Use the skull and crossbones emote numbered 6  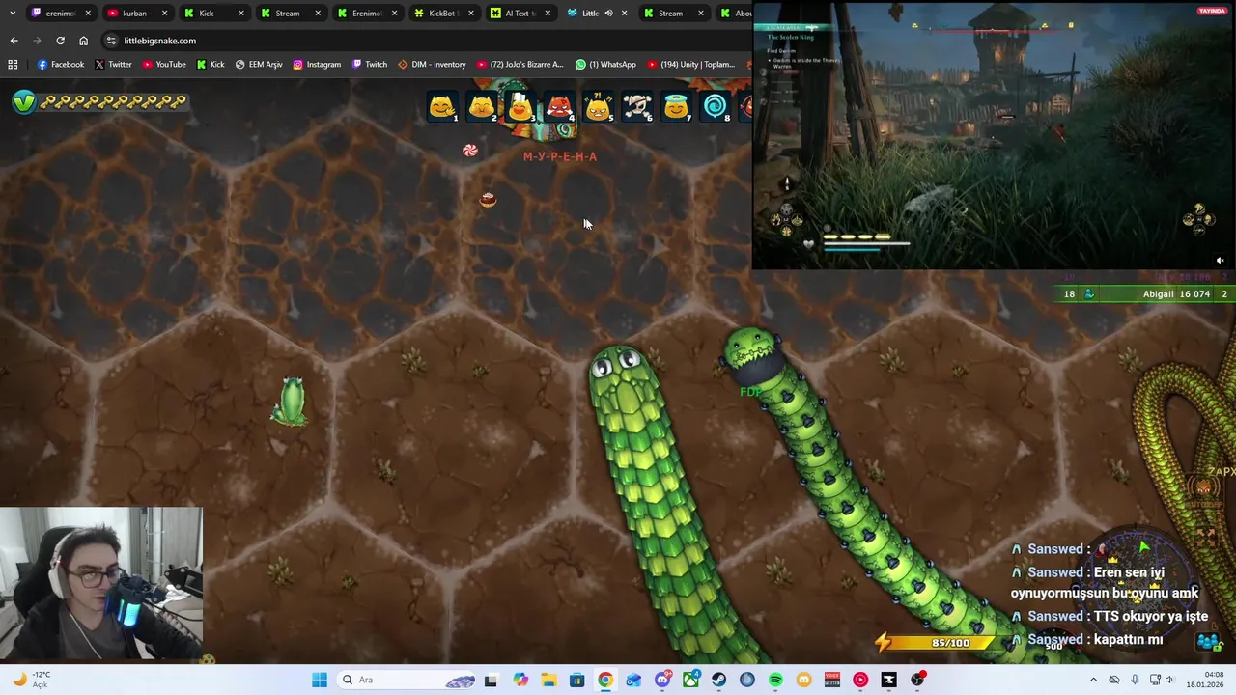(x=637, y=106)
